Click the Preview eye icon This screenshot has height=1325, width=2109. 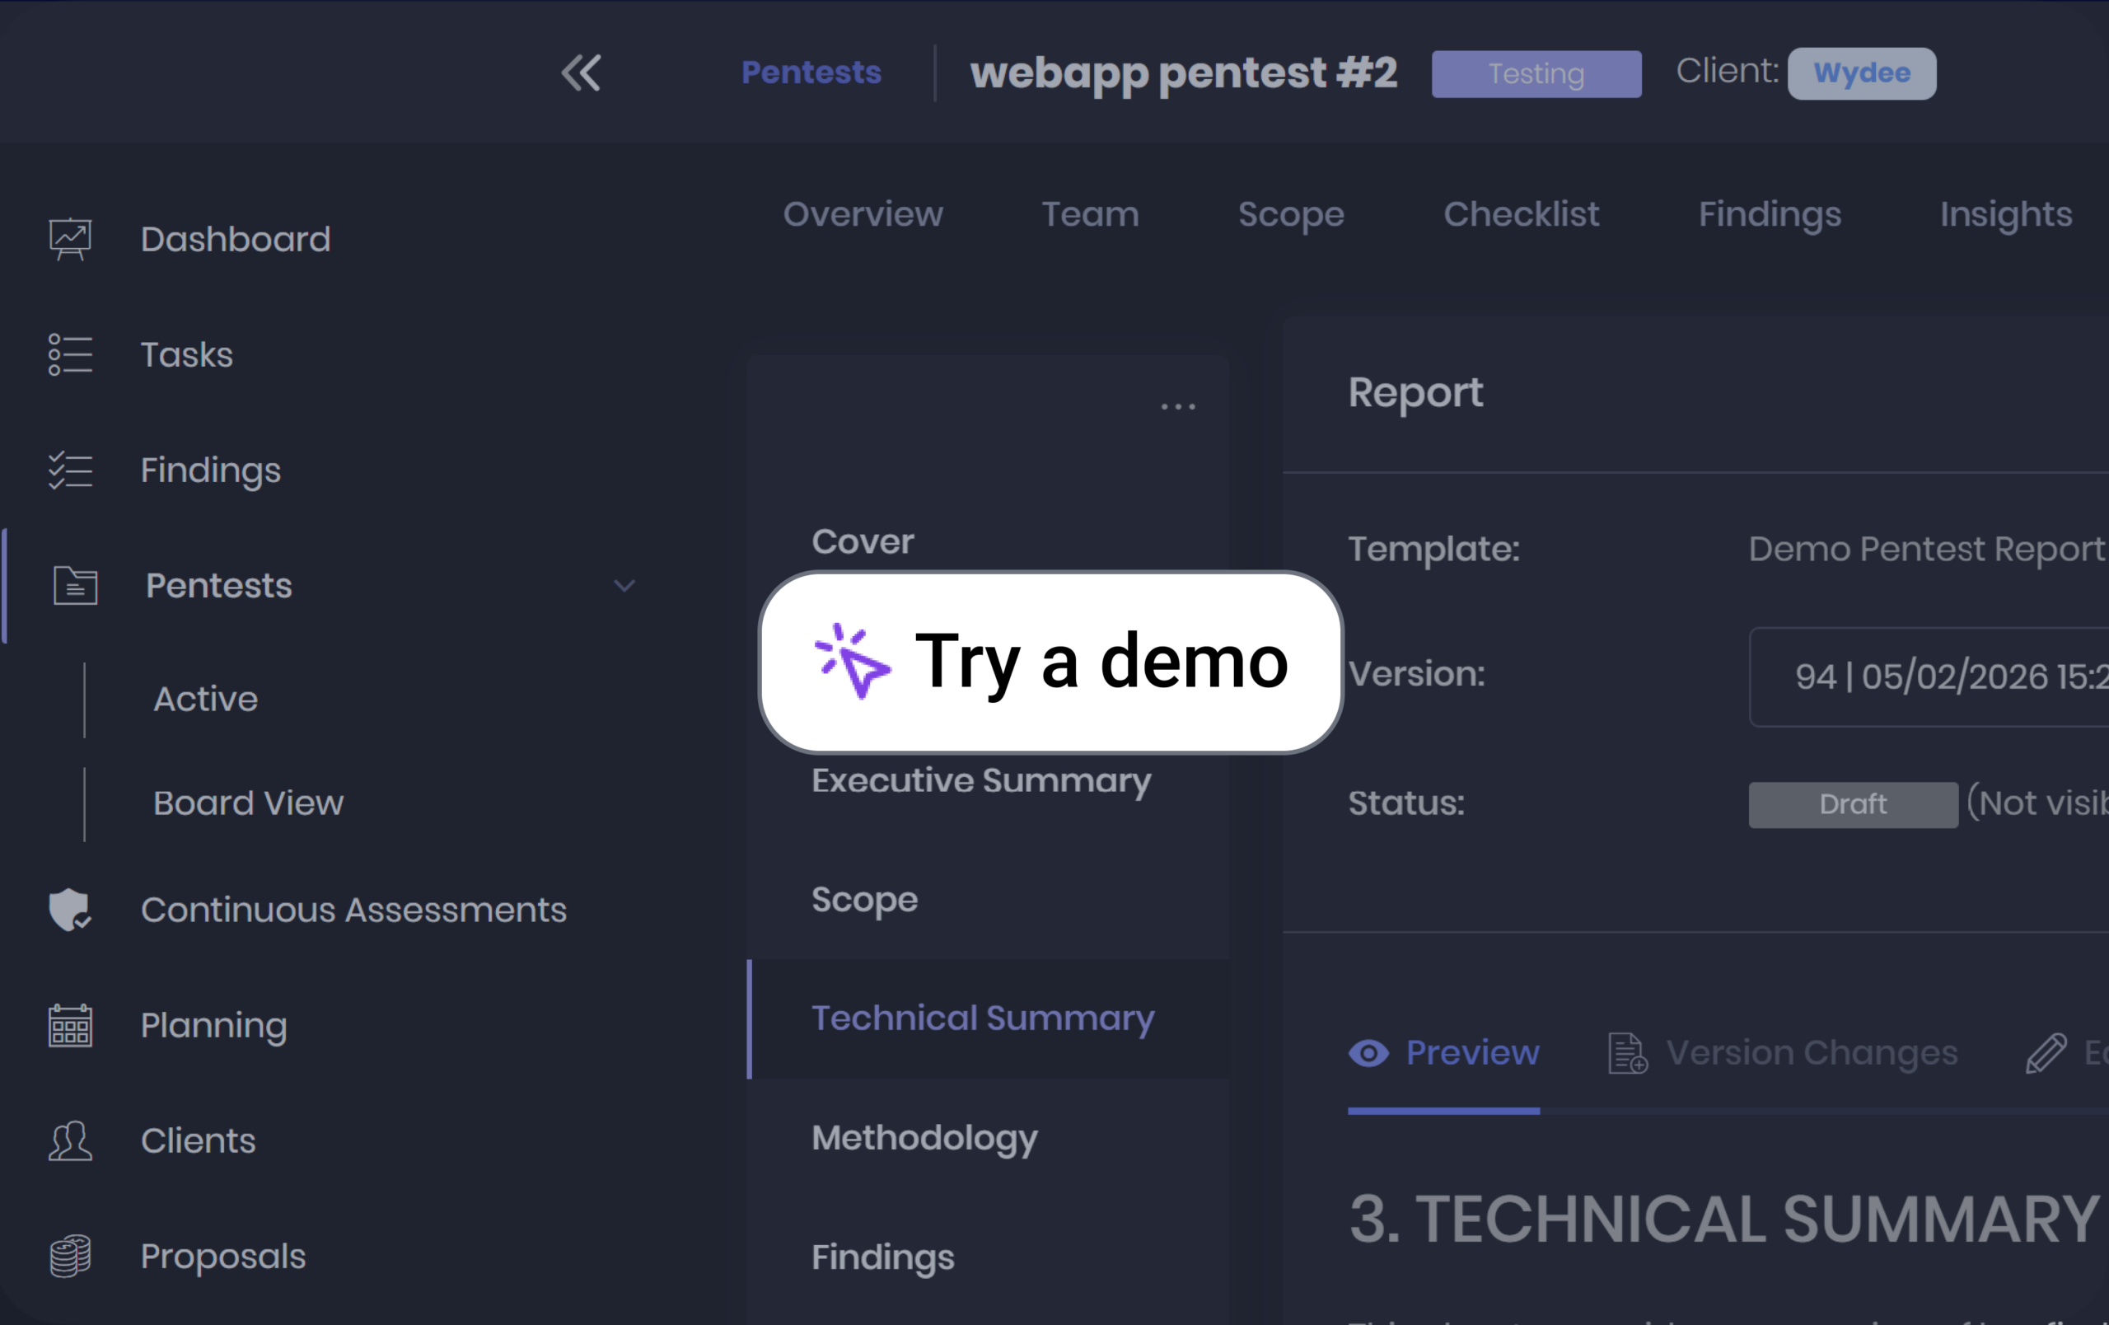click(x=1369, y=1052)
